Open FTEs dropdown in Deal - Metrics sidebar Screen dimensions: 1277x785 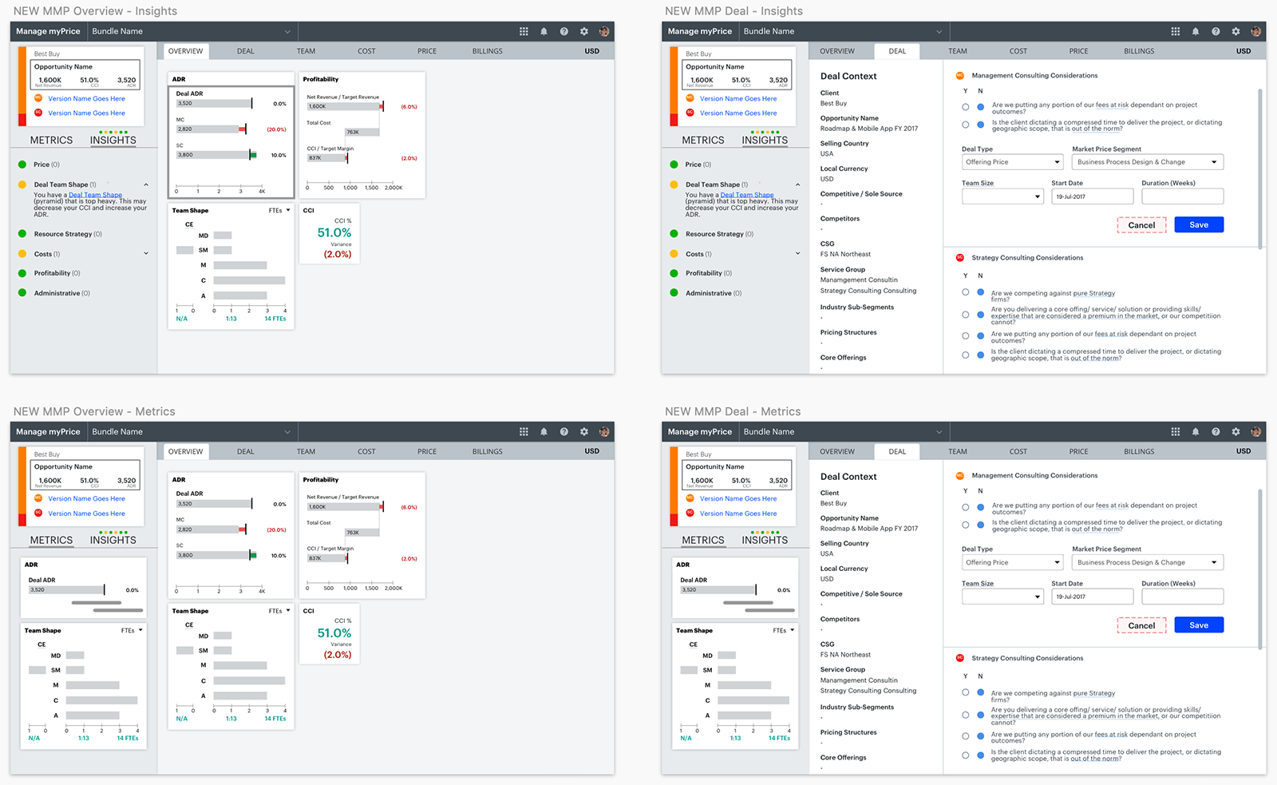[784, 630]
